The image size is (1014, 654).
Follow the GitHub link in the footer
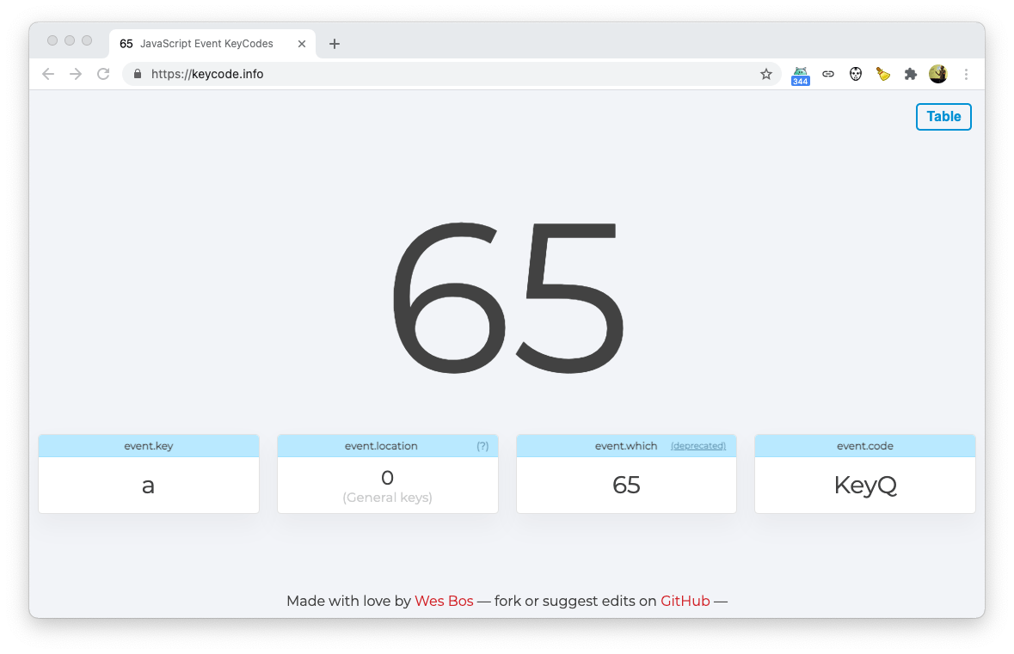(685, 601)
